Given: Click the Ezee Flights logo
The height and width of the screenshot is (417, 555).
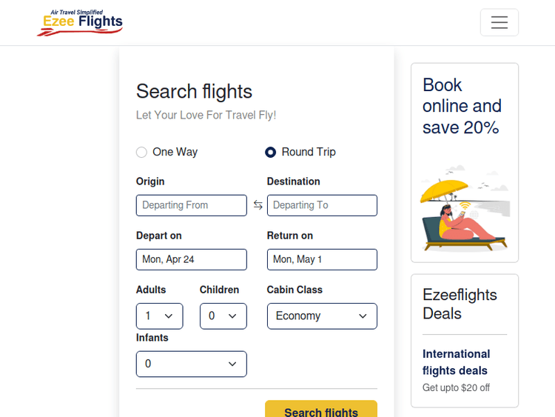Looking at the screenshot, I should click(80, 22).
